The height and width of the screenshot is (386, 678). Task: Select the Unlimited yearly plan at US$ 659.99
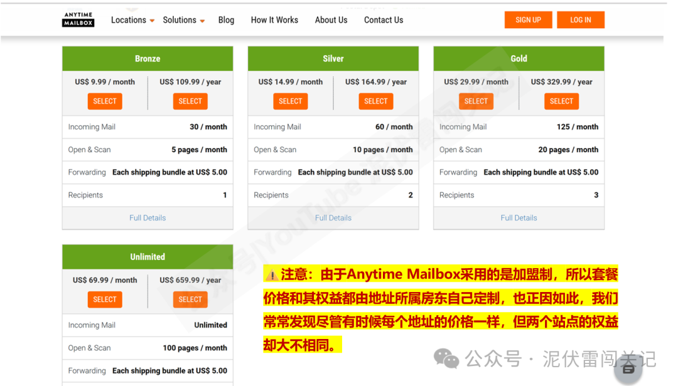[190, 300]
